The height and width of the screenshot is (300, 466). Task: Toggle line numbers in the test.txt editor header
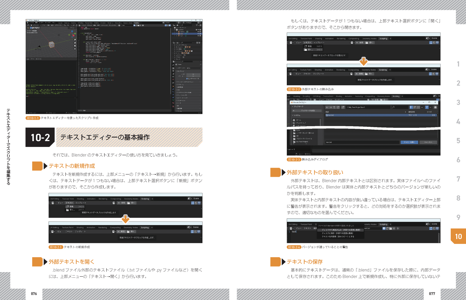tap(430, 228)
